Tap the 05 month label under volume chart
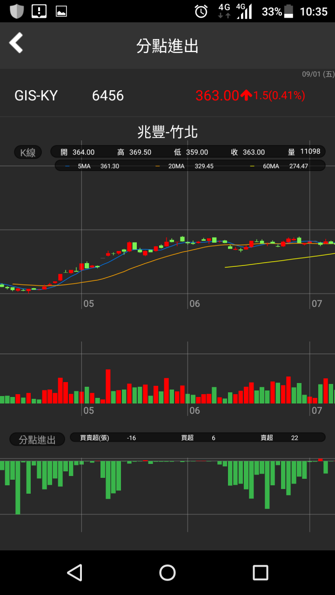The height and width of the screenshot is (595, 335). pos(88,410)
